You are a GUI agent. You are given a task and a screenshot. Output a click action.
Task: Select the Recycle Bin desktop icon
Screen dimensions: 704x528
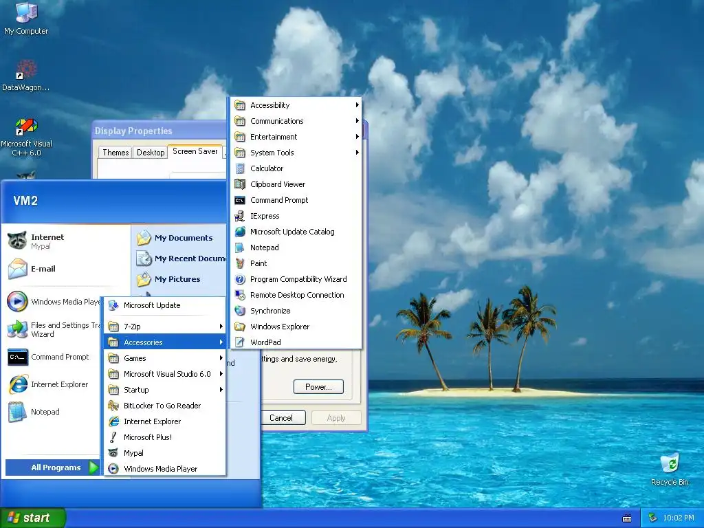(x=670, y=470)
